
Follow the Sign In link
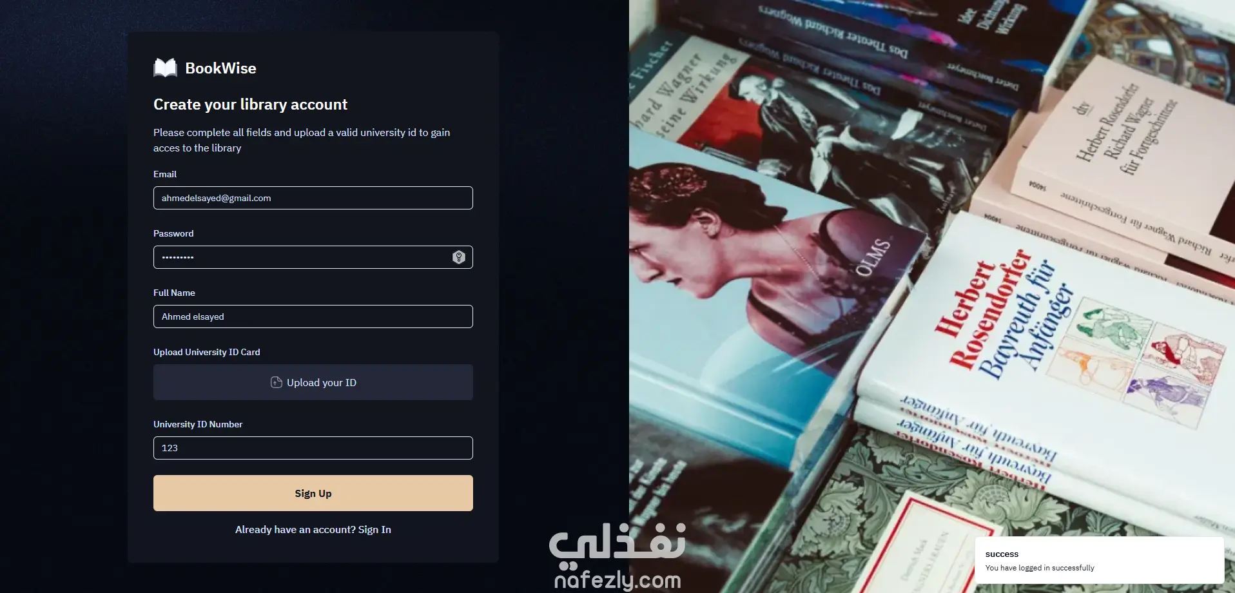click(374, 530)
